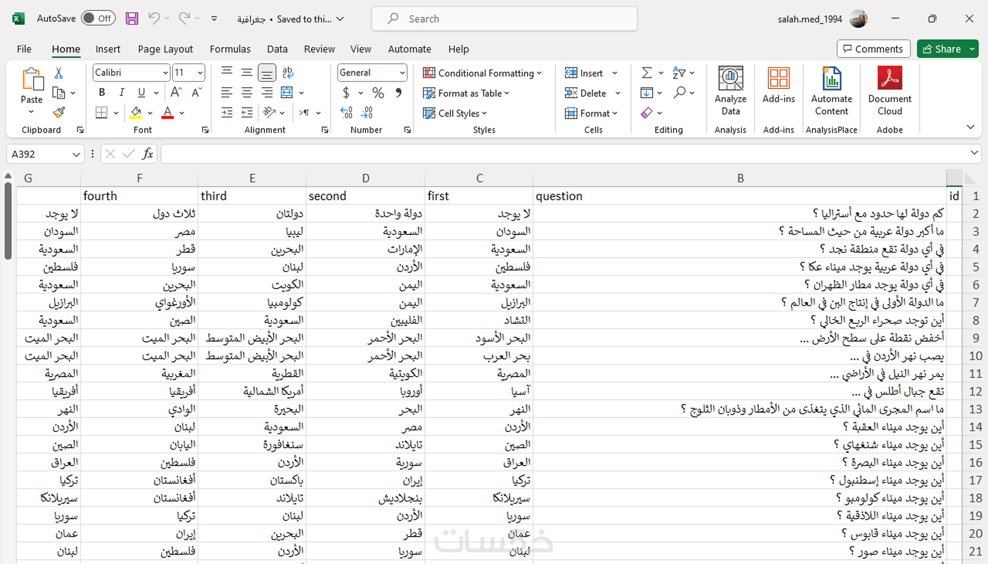
Task: Click the Cut scissors icon
Action: [x=59, y=73]
